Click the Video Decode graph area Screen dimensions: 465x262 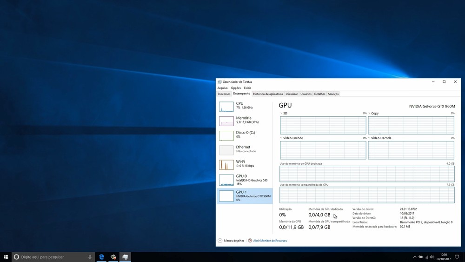pyautogui.click(x=411, y=150)
